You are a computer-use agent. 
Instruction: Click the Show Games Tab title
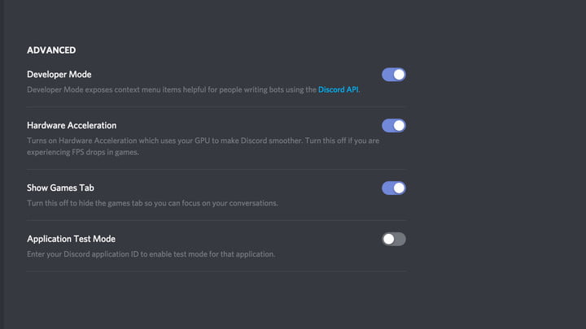coord(60,188)
